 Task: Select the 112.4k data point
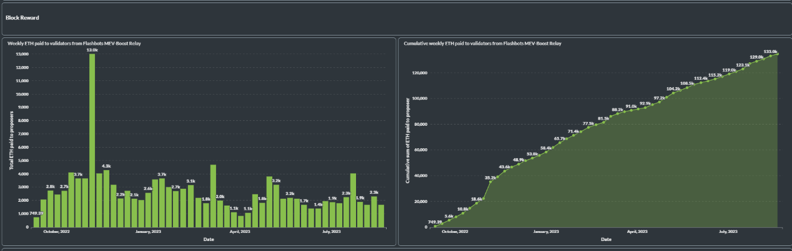point(700,83)
